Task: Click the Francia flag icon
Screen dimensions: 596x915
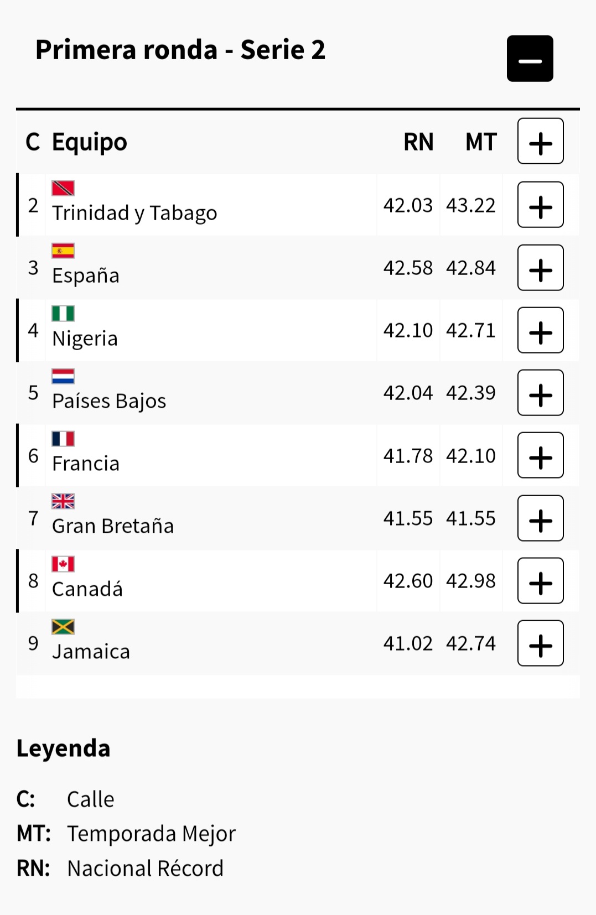Action: pos(63,439)
